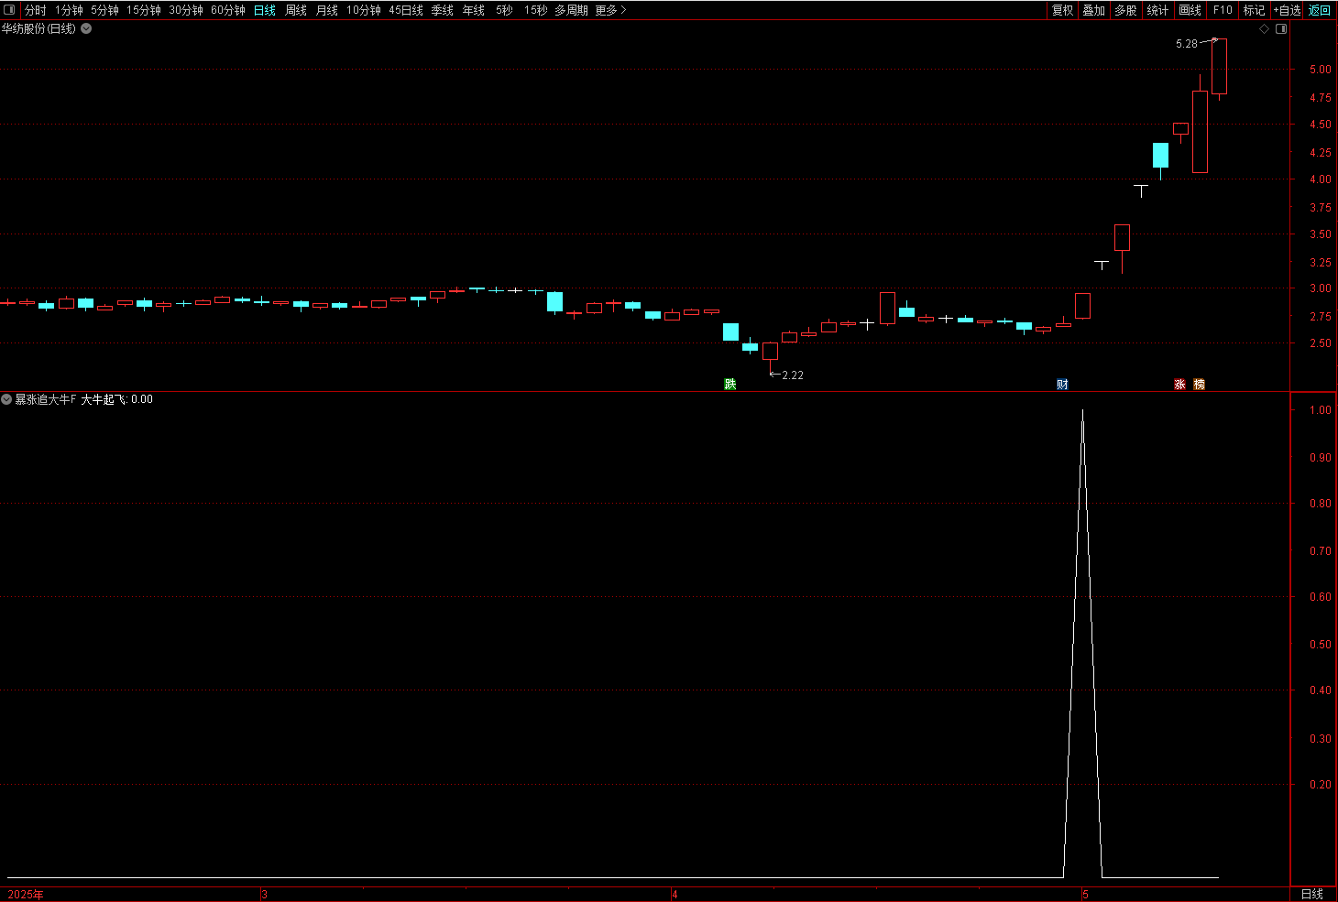This screenshot has height=902, width=1338.
Task: Select the 45日线 period
Action: coord(406,10)
